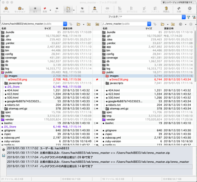Toggle Show Differences (差異) filter
The height and width of the screenshot is (182, 197).
[x=45, y=9]
